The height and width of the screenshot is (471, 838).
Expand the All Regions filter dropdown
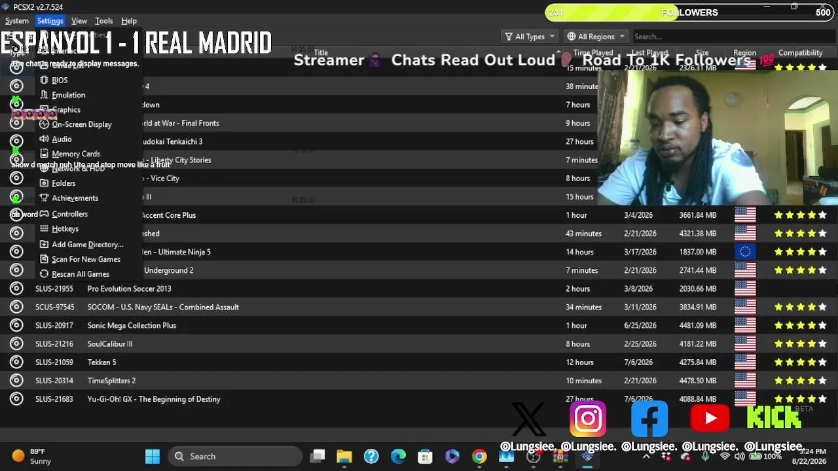pos(596,37)
